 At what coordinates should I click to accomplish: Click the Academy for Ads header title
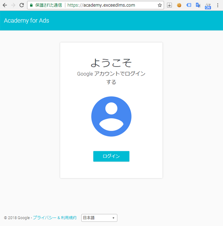[x=26, y=20]
